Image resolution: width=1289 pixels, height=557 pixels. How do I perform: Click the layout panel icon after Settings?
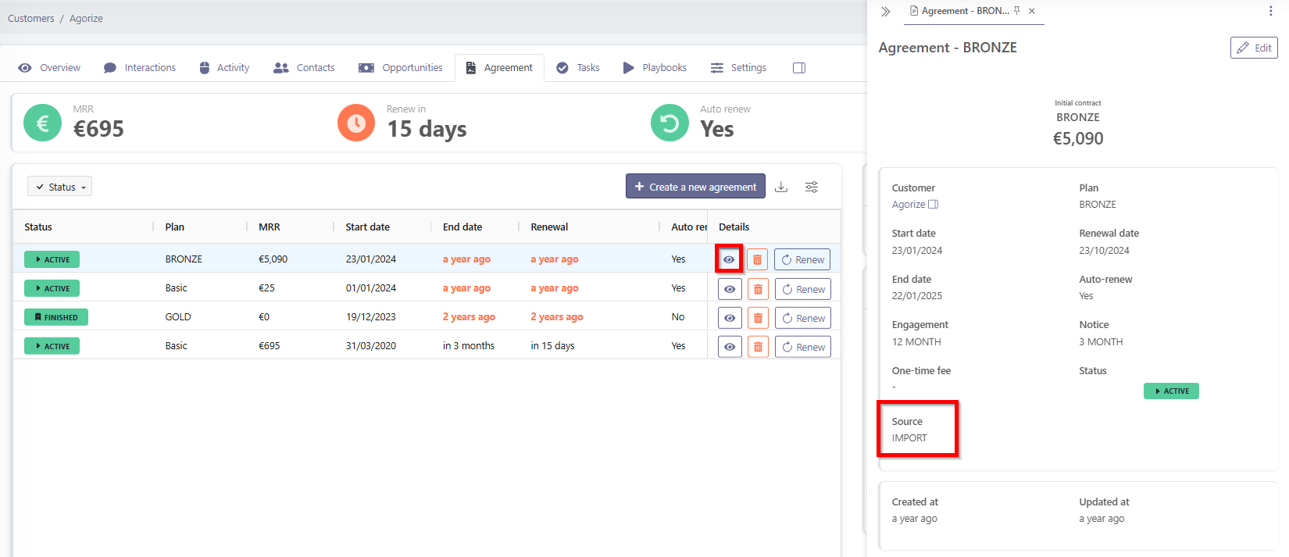[x=798, y=68]
